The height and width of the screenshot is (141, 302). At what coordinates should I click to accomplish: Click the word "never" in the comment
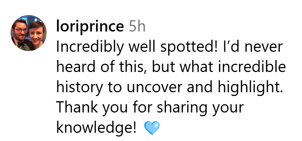point(264,48)
